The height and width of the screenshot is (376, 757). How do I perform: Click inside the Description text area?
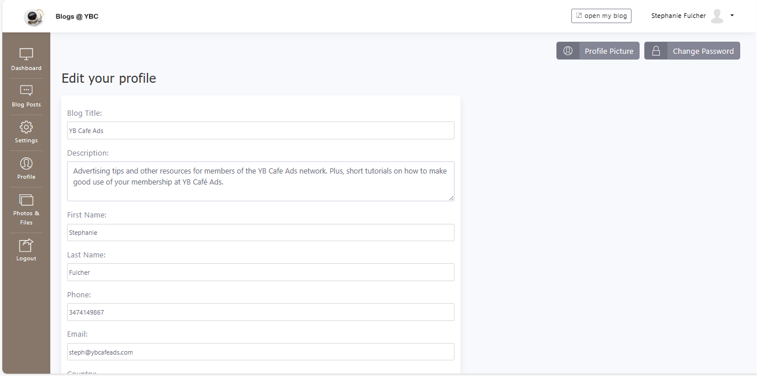click(x=261, y=181)
